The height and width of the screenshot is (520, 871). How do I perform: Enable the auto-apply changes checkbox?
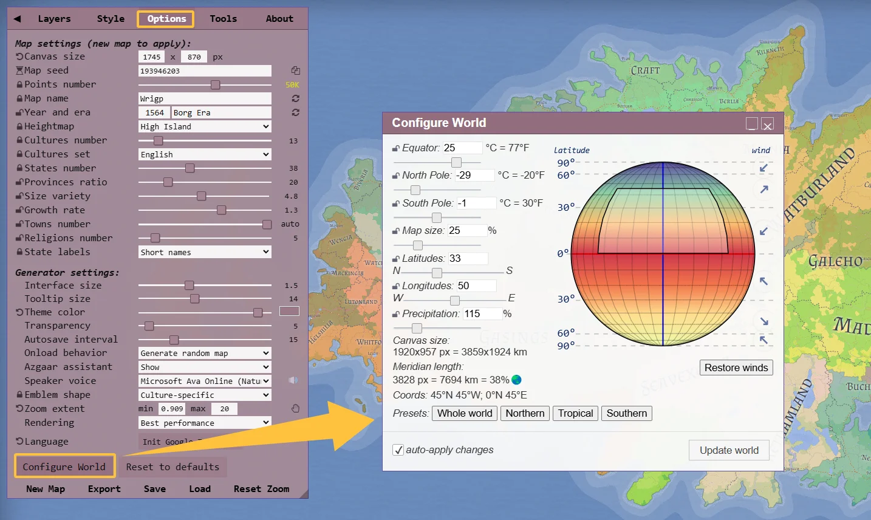399,450
